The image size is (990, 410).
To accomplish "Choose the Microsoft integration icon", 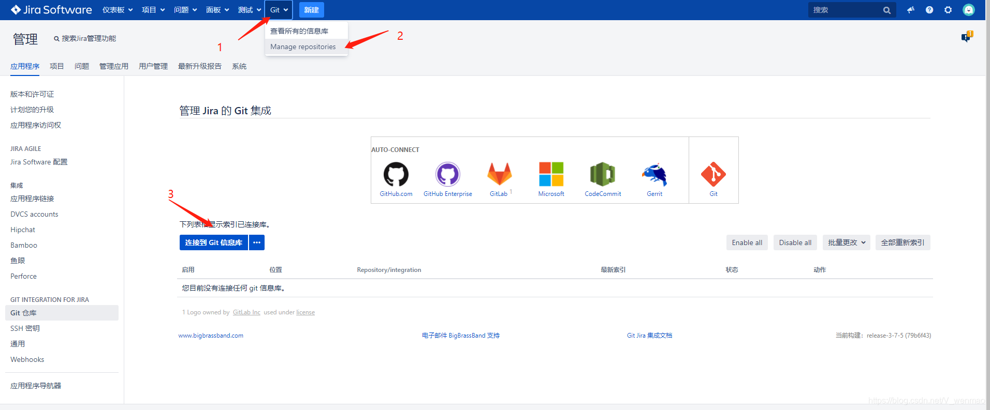I will [x=551, y=174].
